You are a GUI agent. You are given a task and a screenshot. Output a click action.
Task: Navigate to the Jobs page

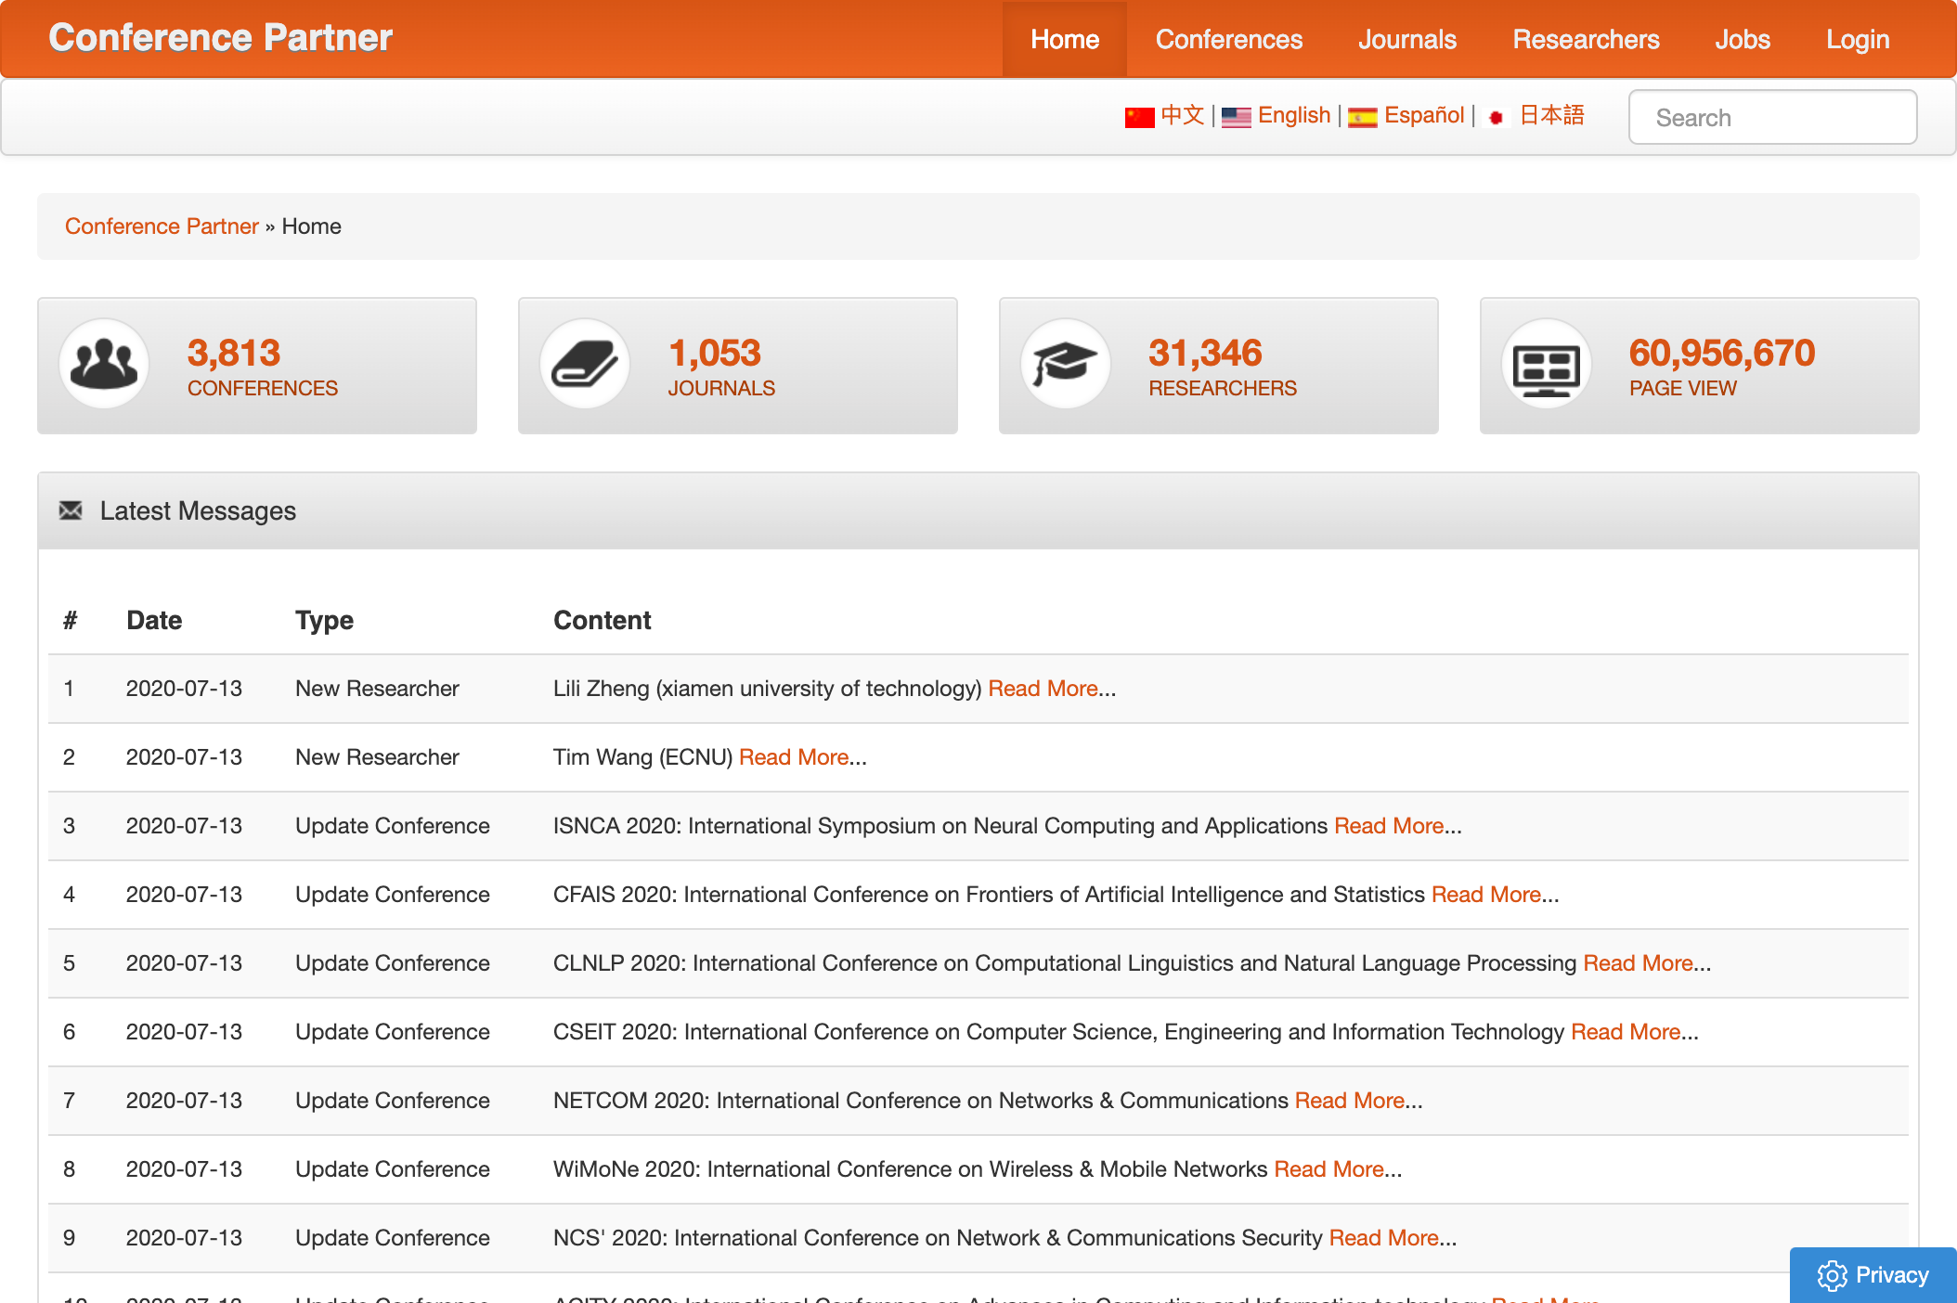[1742, 39]
